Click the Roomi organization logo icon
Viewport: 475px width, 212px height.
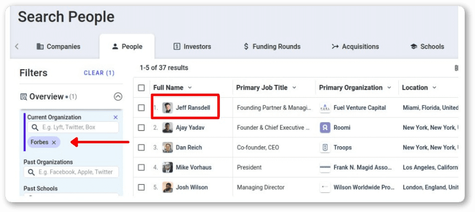pos(325,128)
